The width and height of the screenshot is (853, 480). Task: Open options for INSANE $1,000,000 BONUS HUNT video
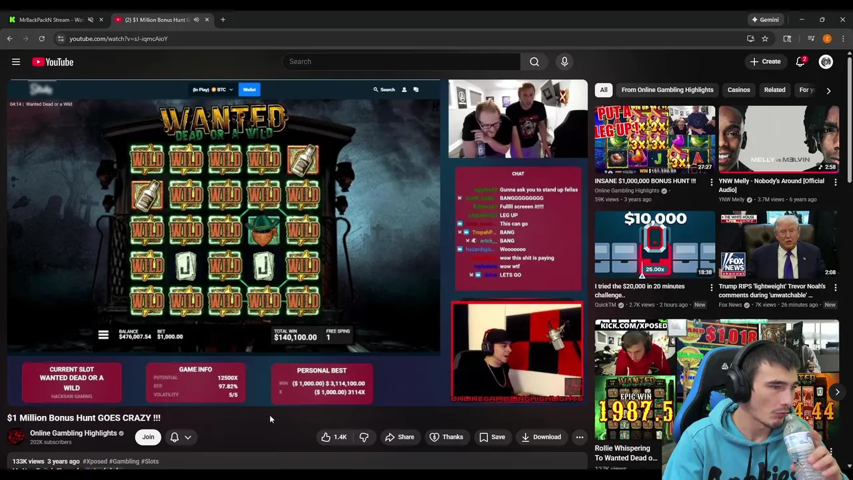[711, 181]
